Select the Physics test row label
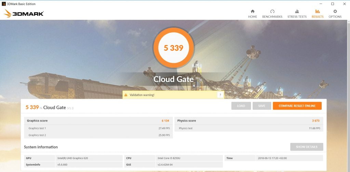Screen dimensions: 350x172 tap(186, 128)
